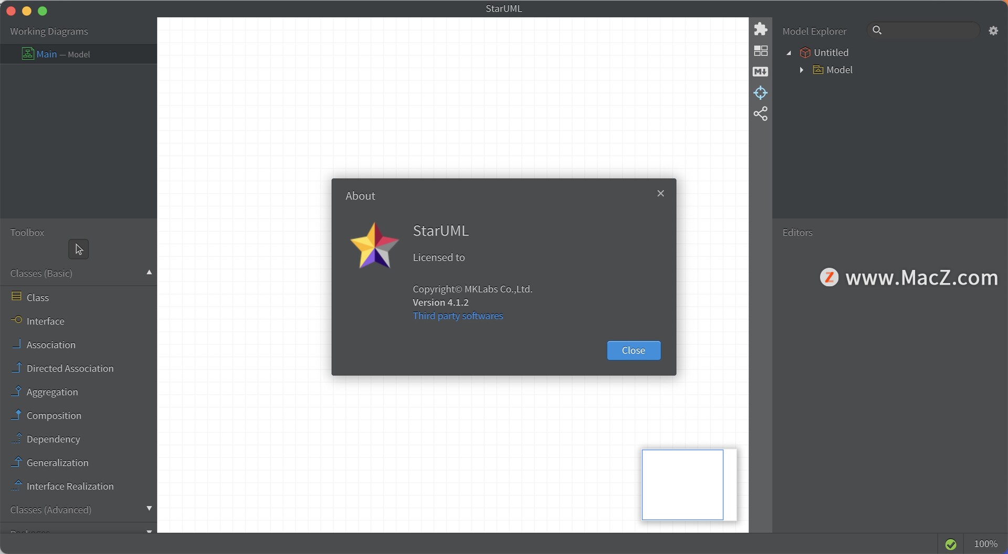Image resolution: width=1008 pixels, height=554 pixels.
Task: Click the blue Close button
Action: 634,350
